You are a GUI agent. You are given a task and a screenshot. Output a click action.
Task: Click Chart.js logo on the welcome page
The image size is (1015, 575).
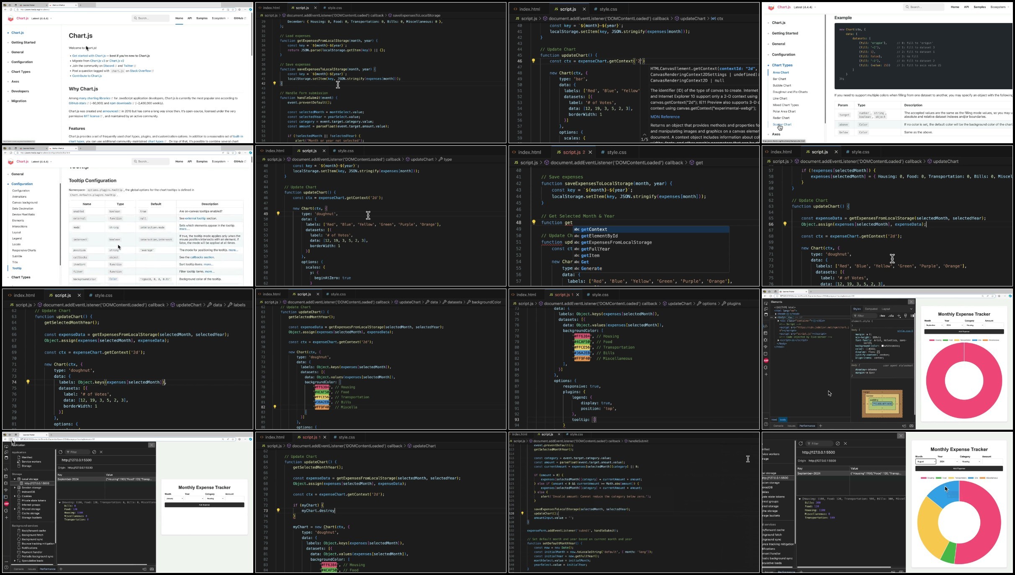click(x=11, y=18)
